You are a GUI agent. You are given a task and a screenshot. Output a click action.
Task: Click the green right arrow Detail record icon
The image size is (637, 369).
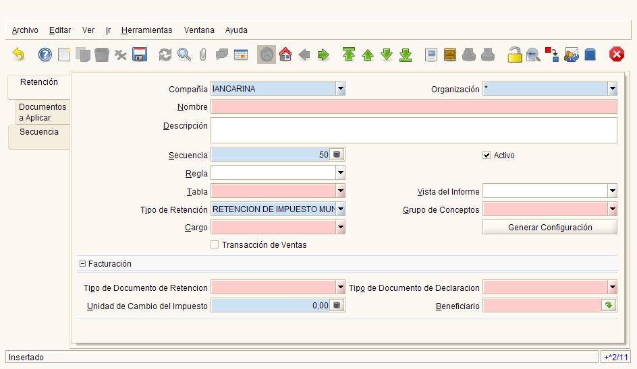323,55
